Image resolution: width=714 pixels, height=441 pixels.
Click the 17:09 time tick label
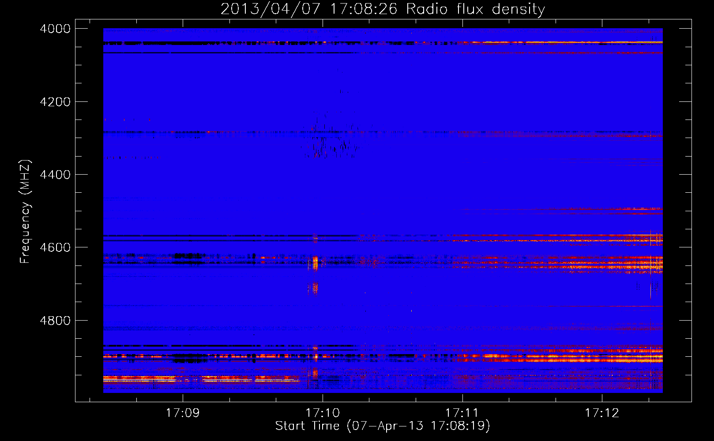tap(183, 413)
